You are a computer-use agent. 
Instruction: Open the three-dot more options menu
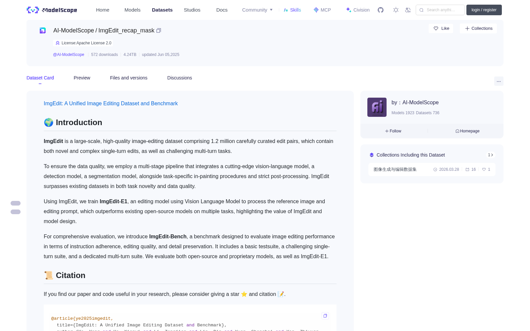click(499, 81)
